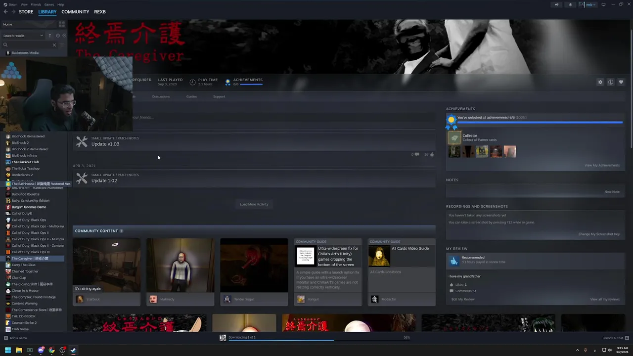
Task: Open the 'It's raining again' screenshot
Action: pyautogui.click(x=106, y=266)
